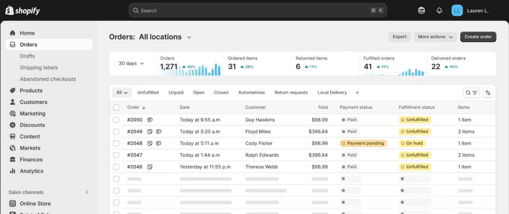Click the Customers person icon
509x214 pixels.
13,102
